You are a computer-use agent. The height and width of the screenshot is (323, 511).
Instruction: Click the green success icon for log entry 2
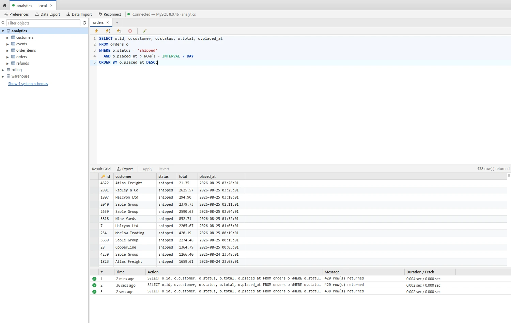94,285
